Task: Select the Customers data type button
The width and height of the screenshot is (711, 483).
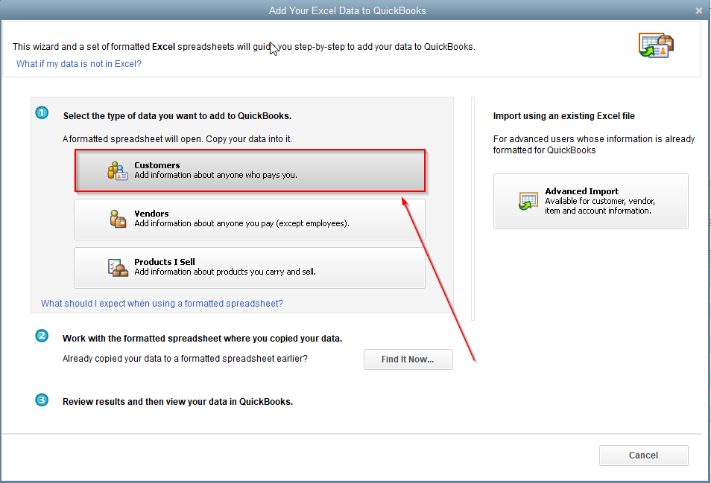Action: (x=250, y=170)
